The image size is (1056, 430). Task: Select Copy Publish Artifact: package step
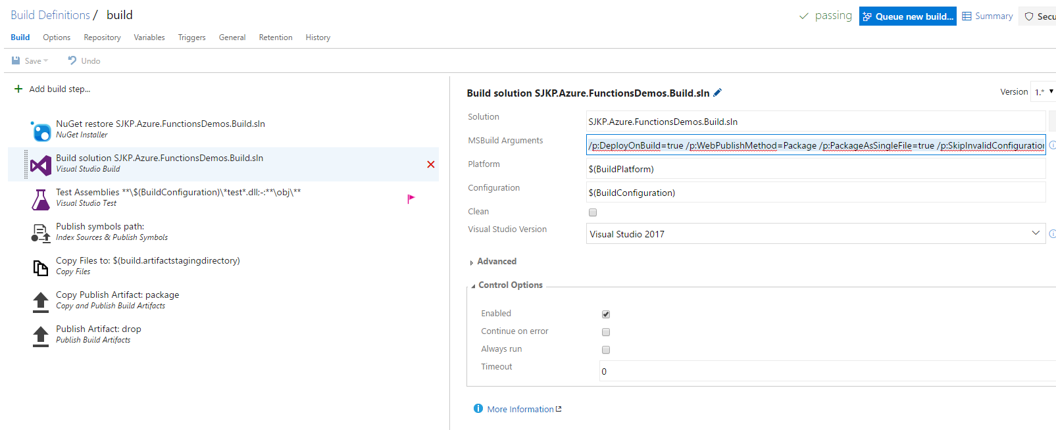(224, 301)
